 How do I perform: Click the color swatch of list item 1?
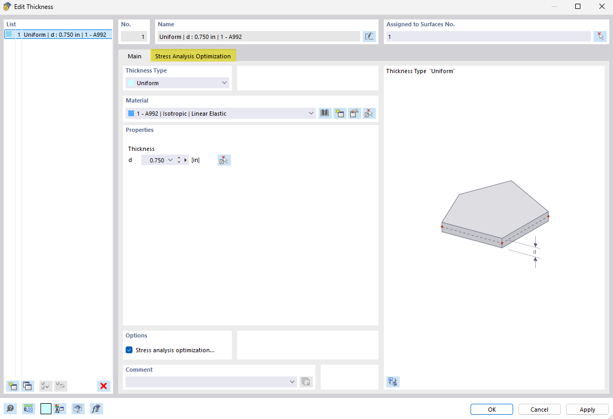pyautogui.click(x=8, y=34)
